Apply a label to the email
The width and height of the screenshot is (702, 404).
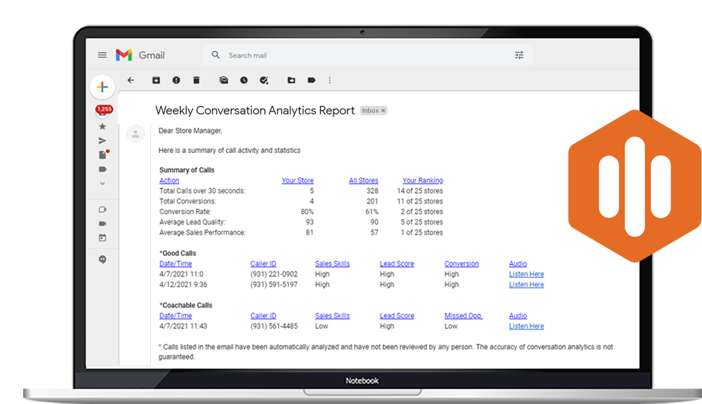(x=311, y=80)
